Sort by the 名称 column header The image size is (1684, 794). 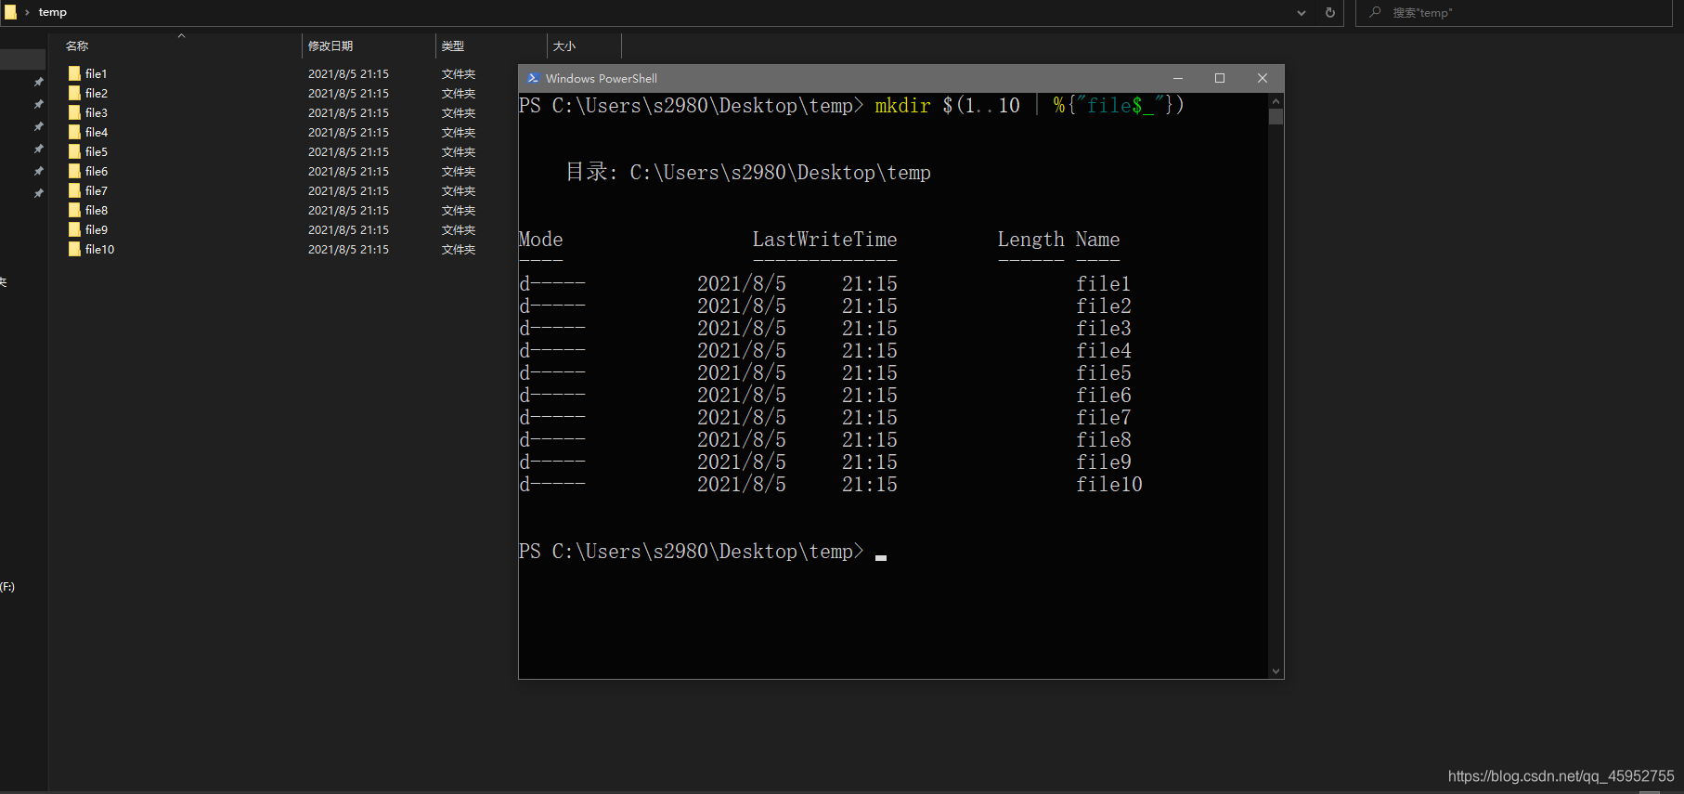click(x=77, y=46)
